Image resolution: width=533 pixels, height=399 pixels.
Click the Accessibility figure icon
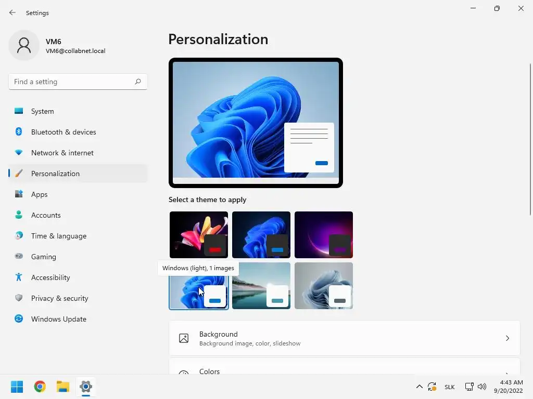(19, 277)
